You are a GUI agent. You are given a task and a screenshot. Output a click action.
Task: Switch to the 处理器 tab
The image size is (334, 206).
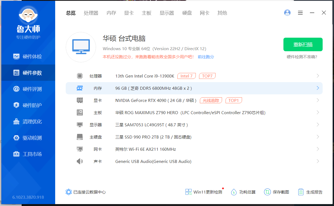point(91,13)
